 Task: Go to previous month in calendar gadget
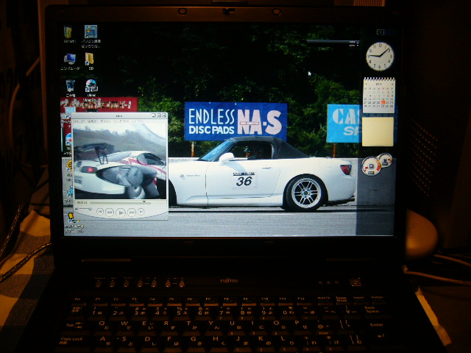coord(366,85)
